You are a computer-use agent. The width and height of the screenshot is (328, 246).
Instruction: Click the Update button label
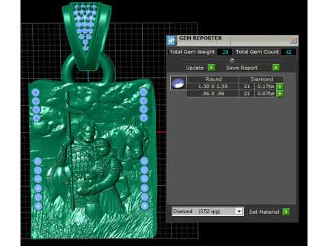(x=195, y=68)
